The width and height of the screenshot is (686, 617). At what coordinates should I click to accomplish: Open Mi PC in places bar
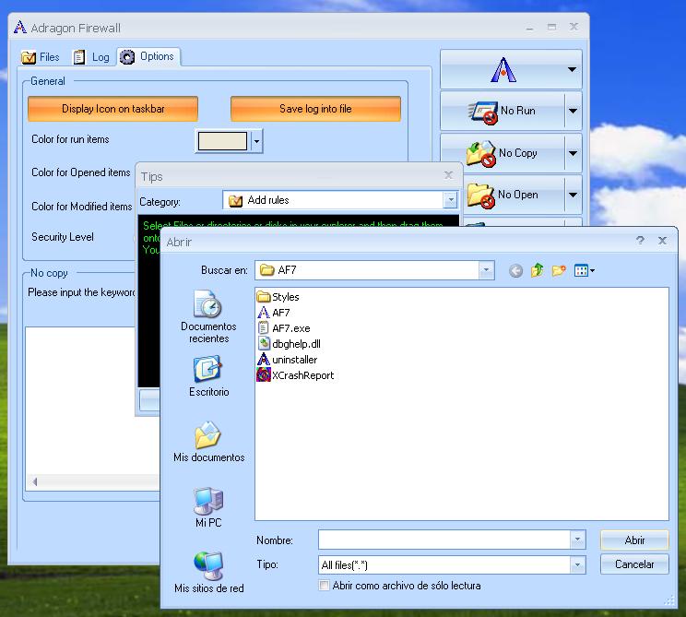[208, 507]
